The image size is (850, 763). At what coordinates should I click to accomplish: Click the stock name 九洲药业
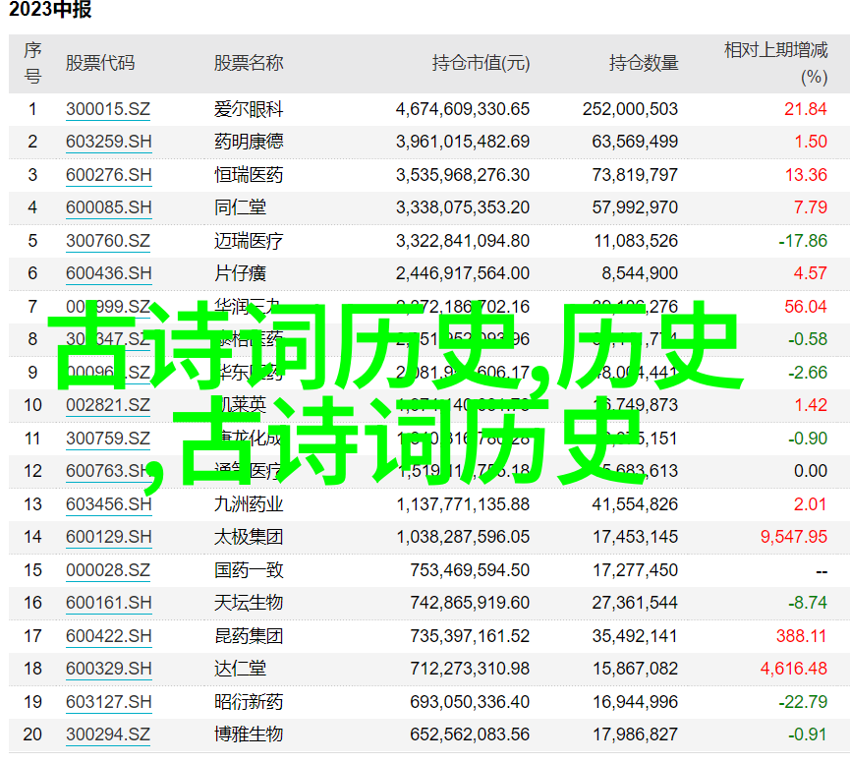coord(249,504)
